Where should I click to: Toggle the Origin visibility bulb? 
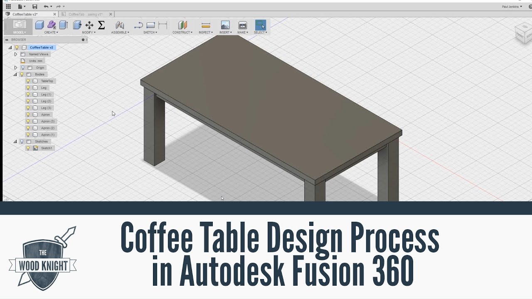click(22, 68)
